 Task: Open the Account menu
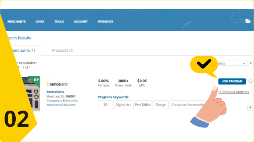coord(81,22)
